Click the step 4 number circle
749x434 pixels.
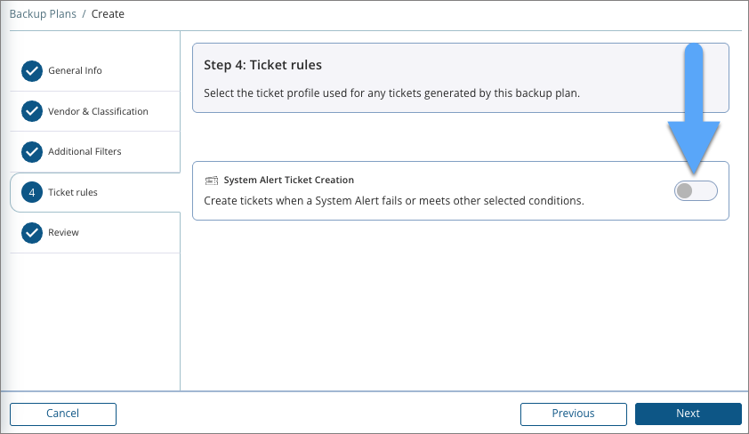[x=32, y=192]
